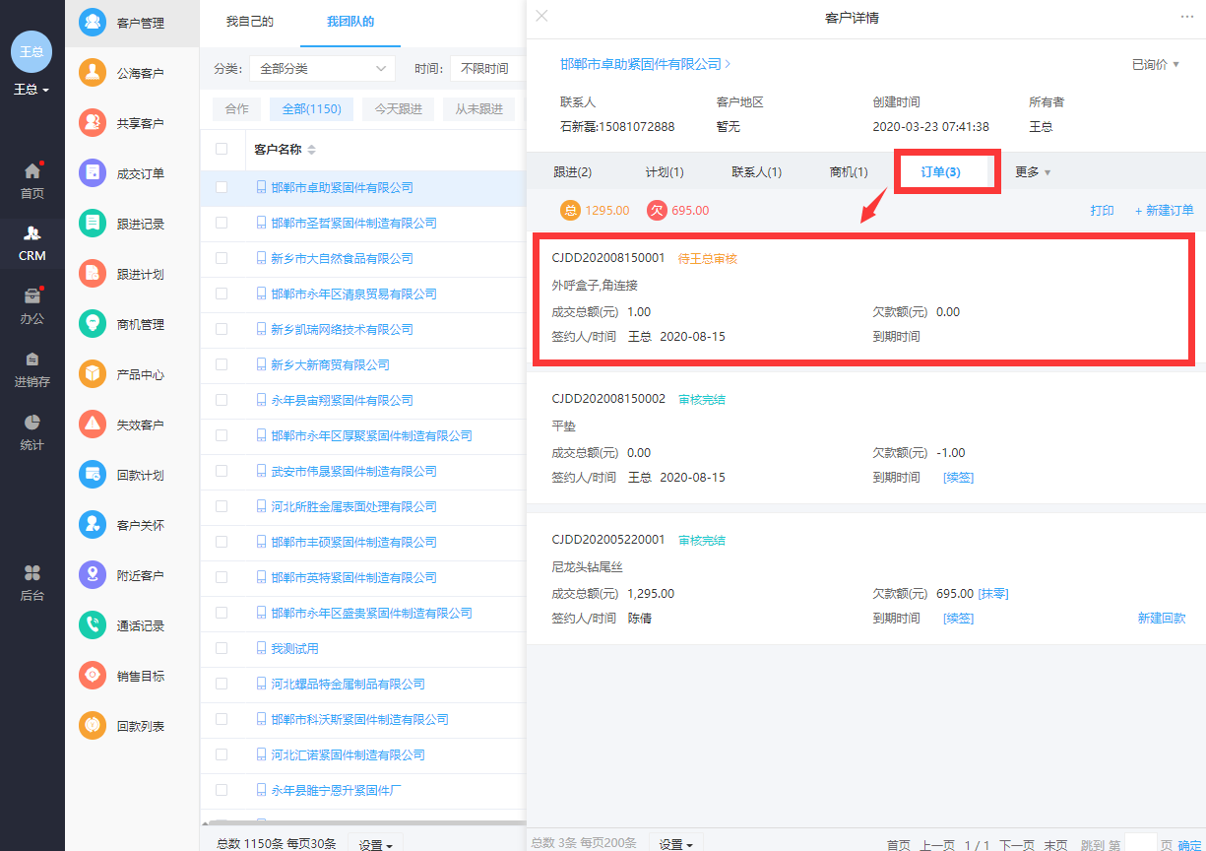The image size is (1206, 851).
Task: Check the box for 我测试用
Action: (222, 648)
